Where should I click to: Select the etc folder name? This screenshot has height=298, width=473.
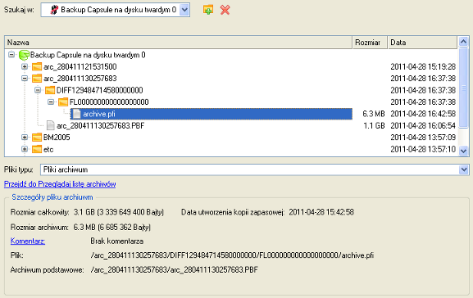[48, 150]
